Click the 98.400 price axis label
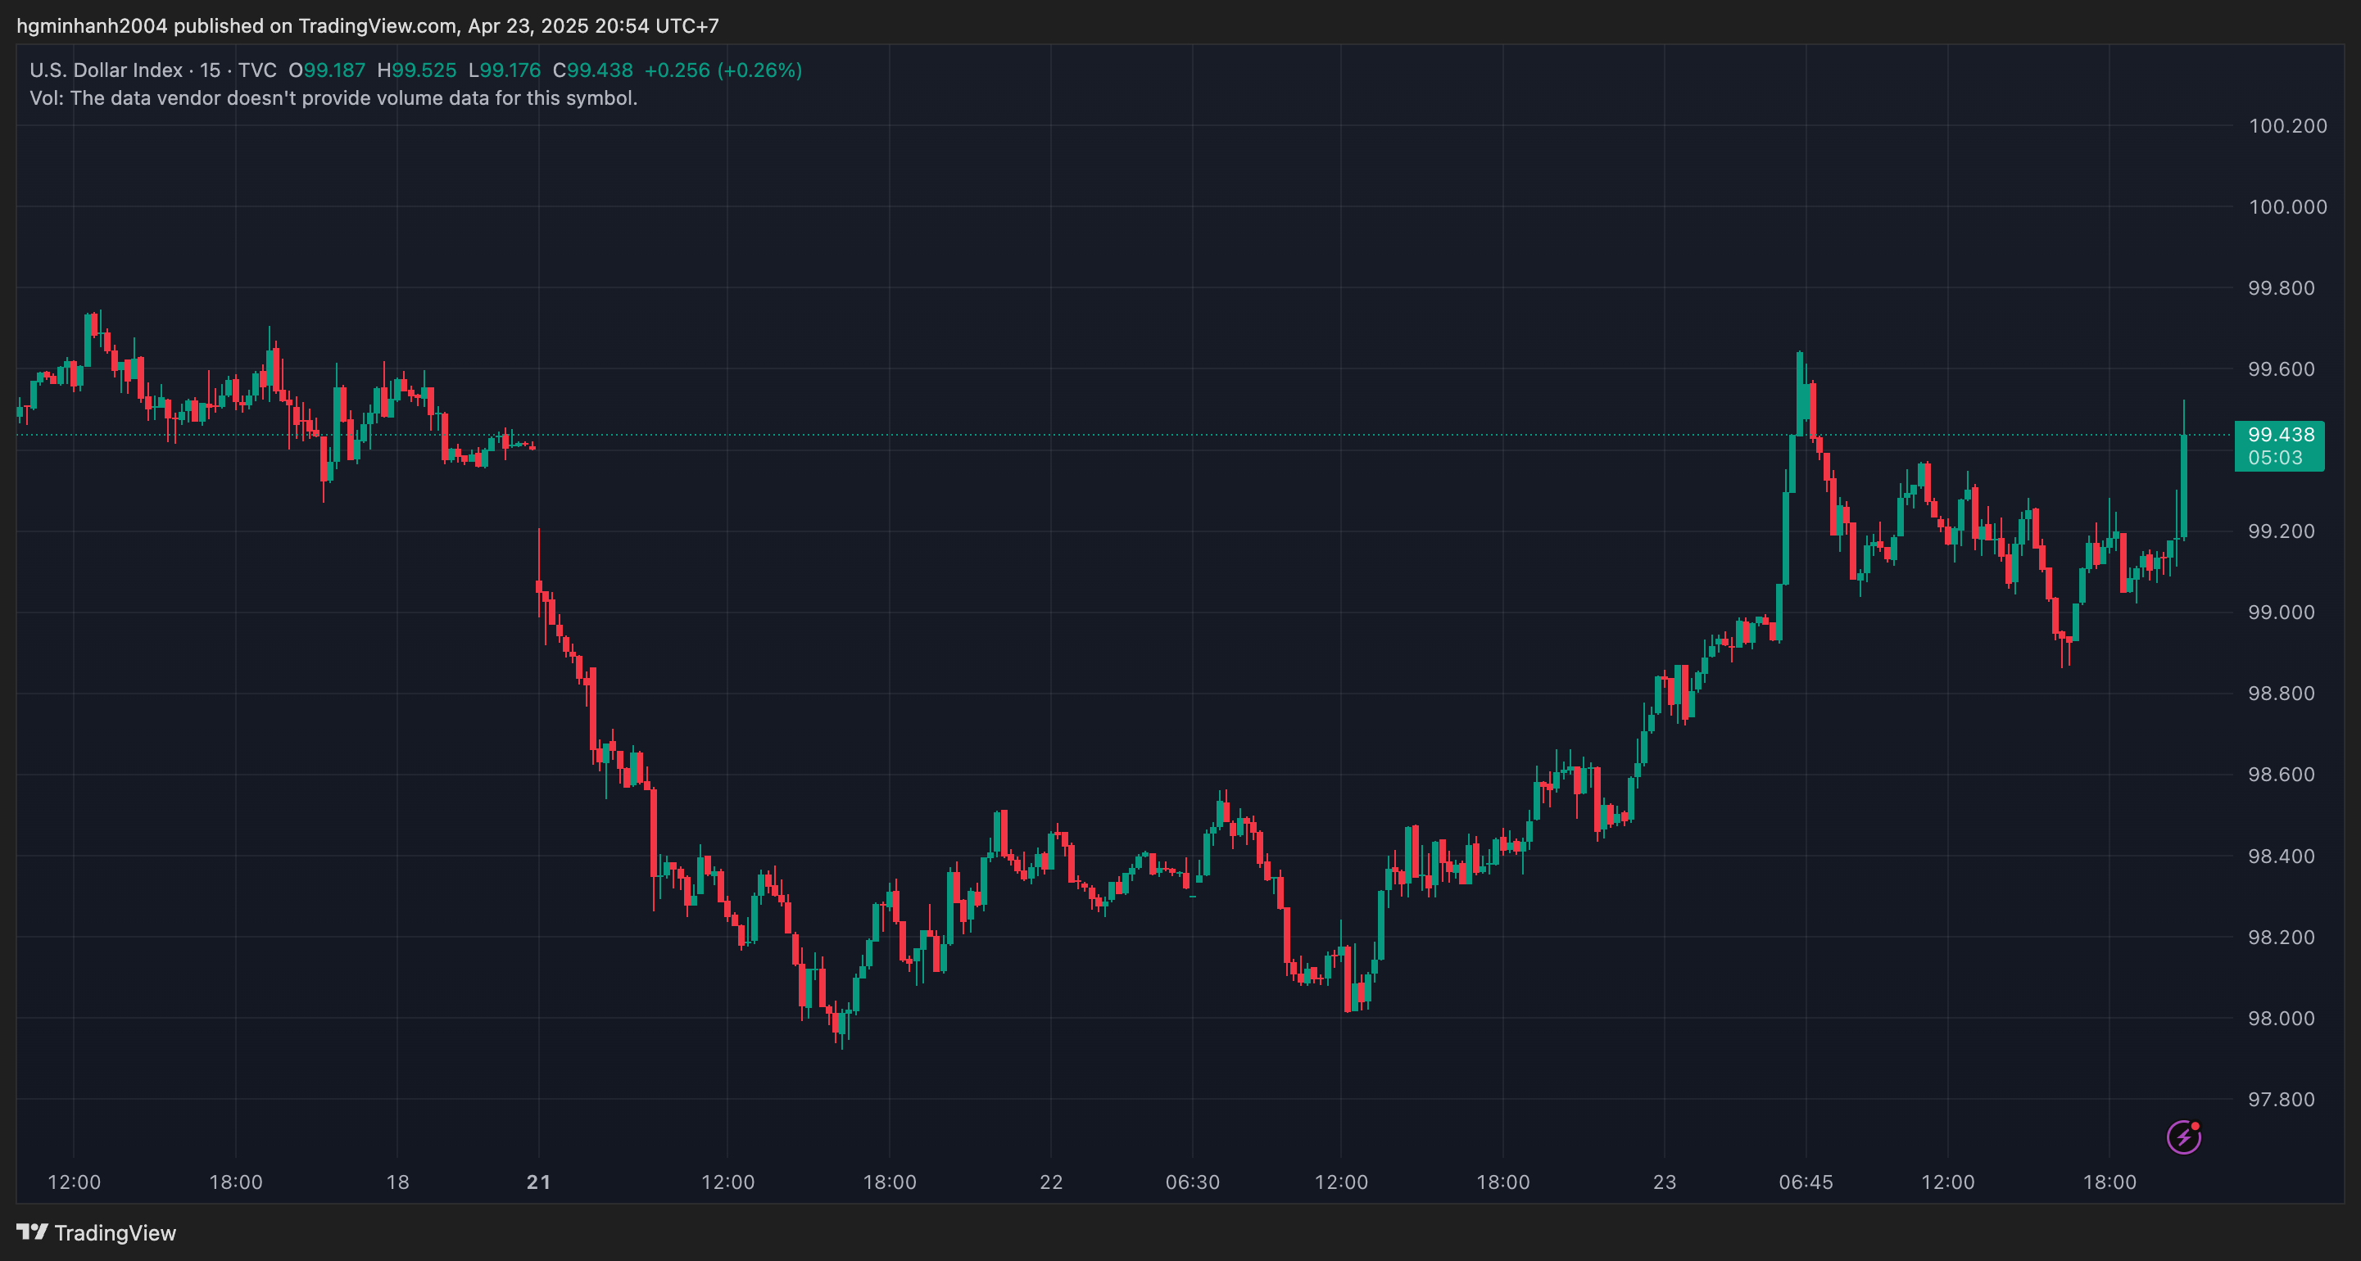 tap(2282, 856)
